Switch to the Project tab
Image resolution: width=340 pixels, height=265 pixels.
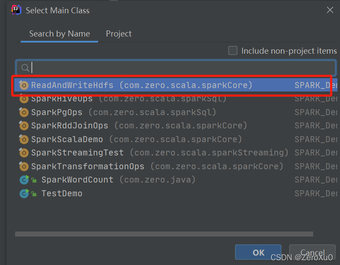click(119, 34)
